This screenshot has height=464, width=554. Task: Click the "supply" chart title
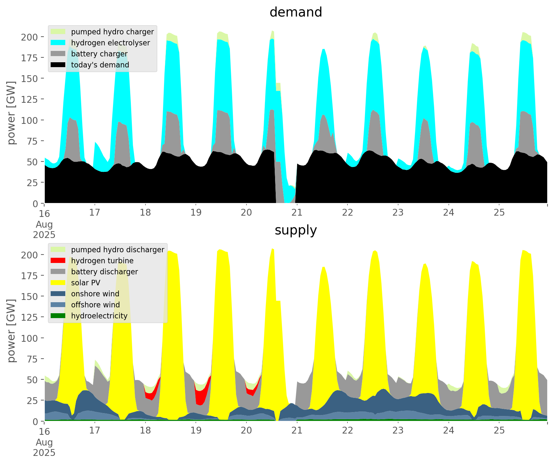[296, 230]
